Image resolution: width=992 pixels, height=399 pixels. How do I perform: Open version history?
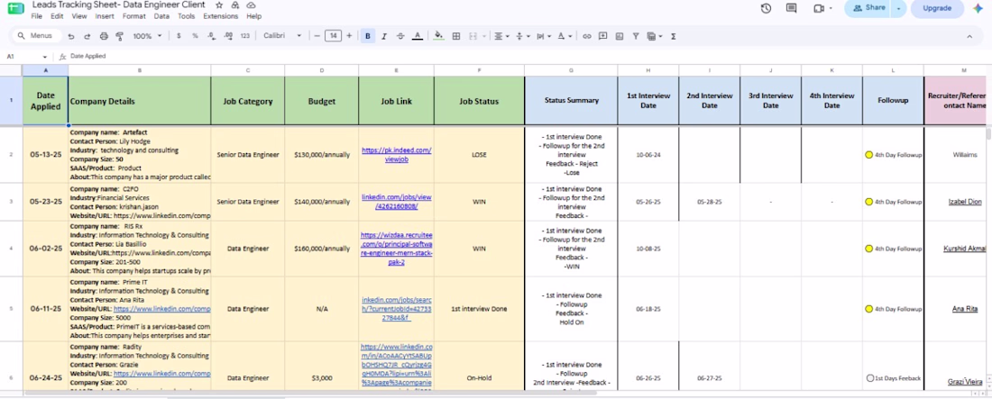767,8
